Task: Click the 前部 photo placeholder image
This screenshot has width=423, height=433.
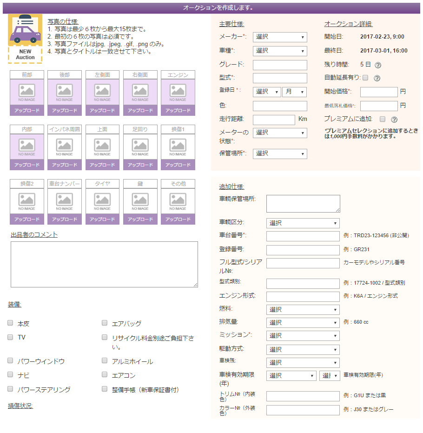Action: tap(26, 92)
